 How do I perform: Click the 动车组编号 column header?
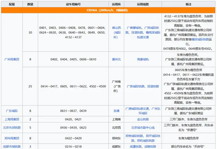click(73, 4)
